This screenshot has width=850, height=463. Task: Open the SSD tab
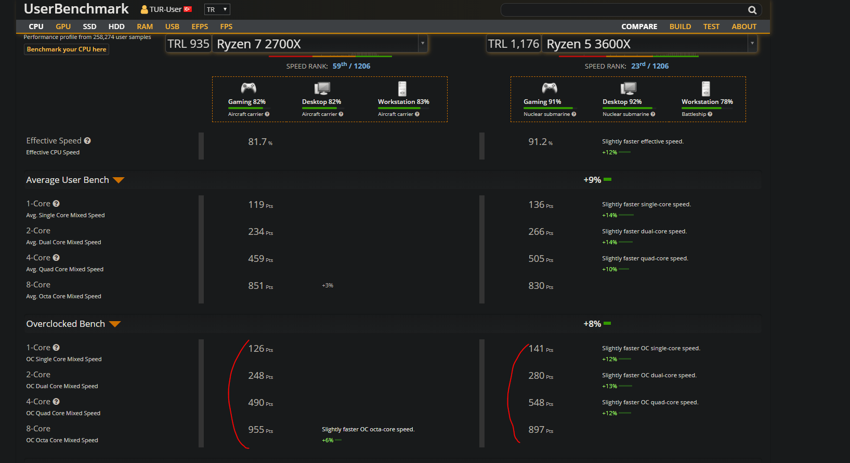90,27
